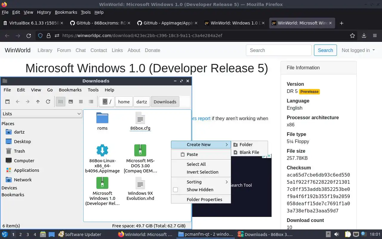This screenshot has height=239, width=382.
Task: Select the Microsoft MS-DOS 3.00 archive icon
Action: (140, 150)
